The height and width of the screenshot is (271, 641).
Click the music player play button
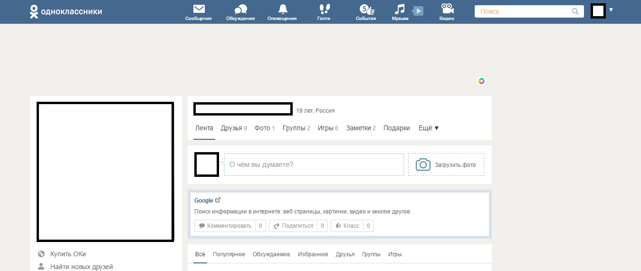(x=418, y=10)
